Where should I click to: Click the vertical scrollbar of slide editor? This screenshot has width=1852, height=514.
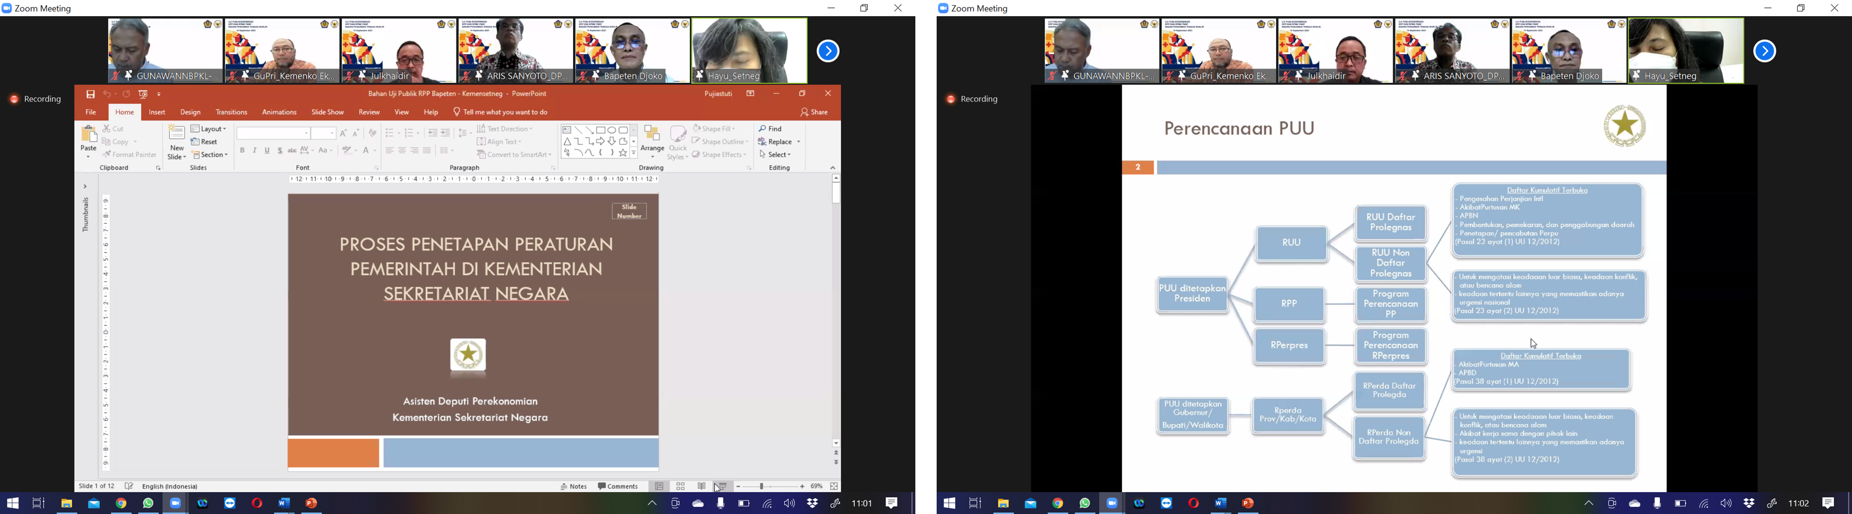coord(835,311)
